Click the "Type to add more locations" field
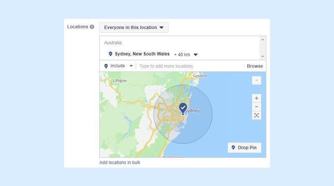Viewport: 334px width, 186px height. pyautogui.click(x=191, y=66)
